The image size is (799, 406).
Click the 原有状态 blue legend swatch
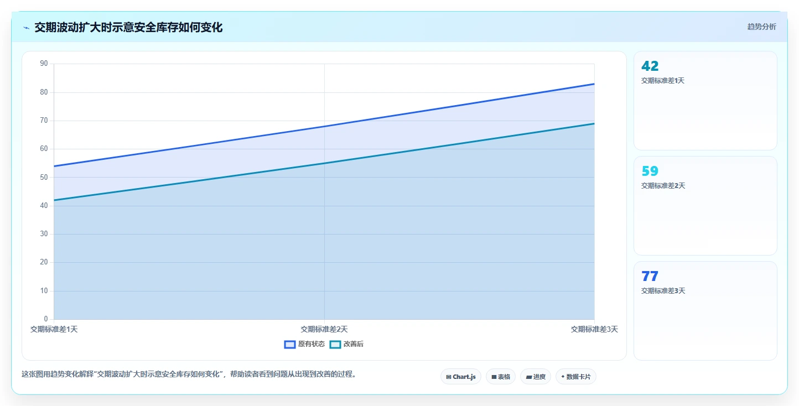click(290, 344)
